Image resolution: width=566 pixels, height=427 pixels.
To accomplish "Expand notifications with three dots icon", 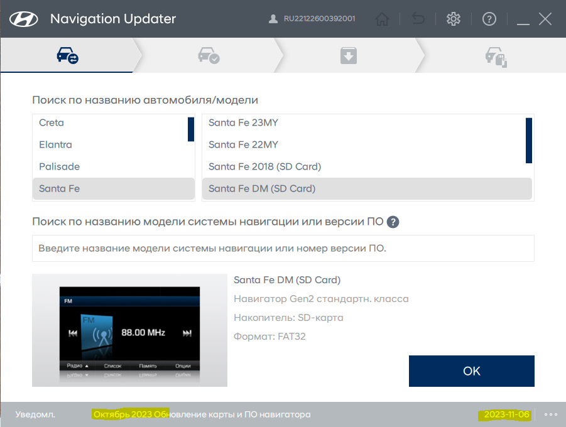I will click(551, 414).
